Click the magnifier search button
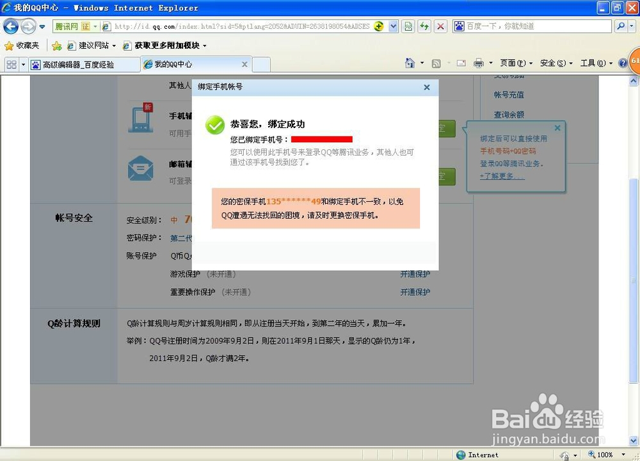Screen dimensions: 640x461 pos(620,26)
